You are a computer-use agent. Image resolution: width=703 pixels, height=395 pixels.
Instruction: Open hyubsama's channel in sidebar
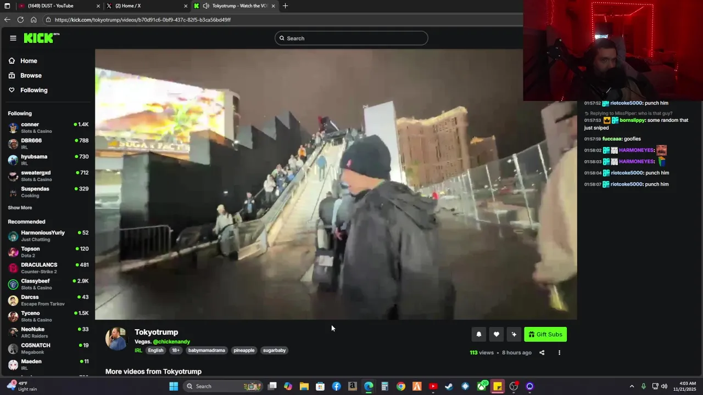coord(48,160)
